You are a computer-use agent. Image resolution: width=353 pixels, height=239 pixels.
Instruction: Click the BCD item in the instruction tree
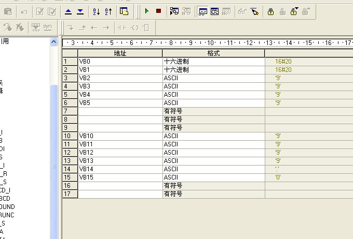pyautogui.click(x=5, y=198)
